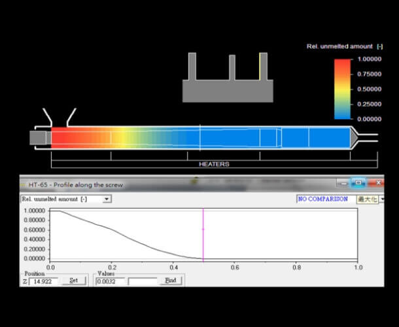Click the 0.8 x-axis label in the chart
This screenshot has width=399, height=327.
click(297, 267)
